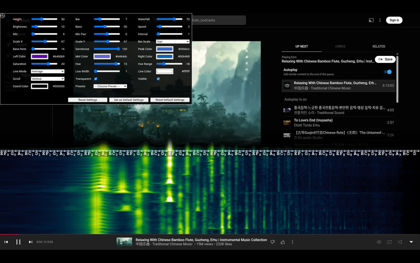Open the Presets dropdown

coord(110,86)
